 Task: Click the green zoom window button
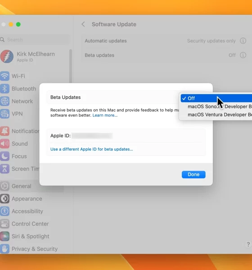click(x=18, y=24)
